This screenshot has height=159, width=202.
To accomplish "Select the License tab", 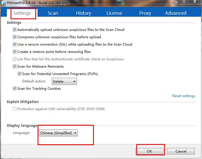I will coord(114,13).
